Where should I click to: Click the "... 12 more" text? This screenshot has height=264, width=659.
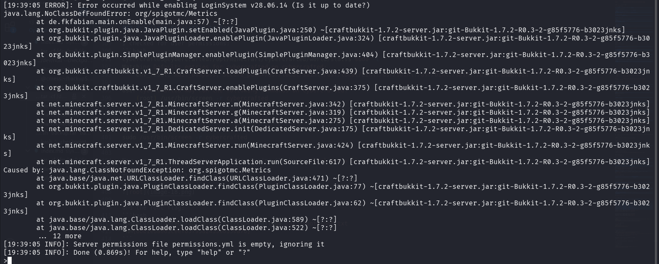60,236
